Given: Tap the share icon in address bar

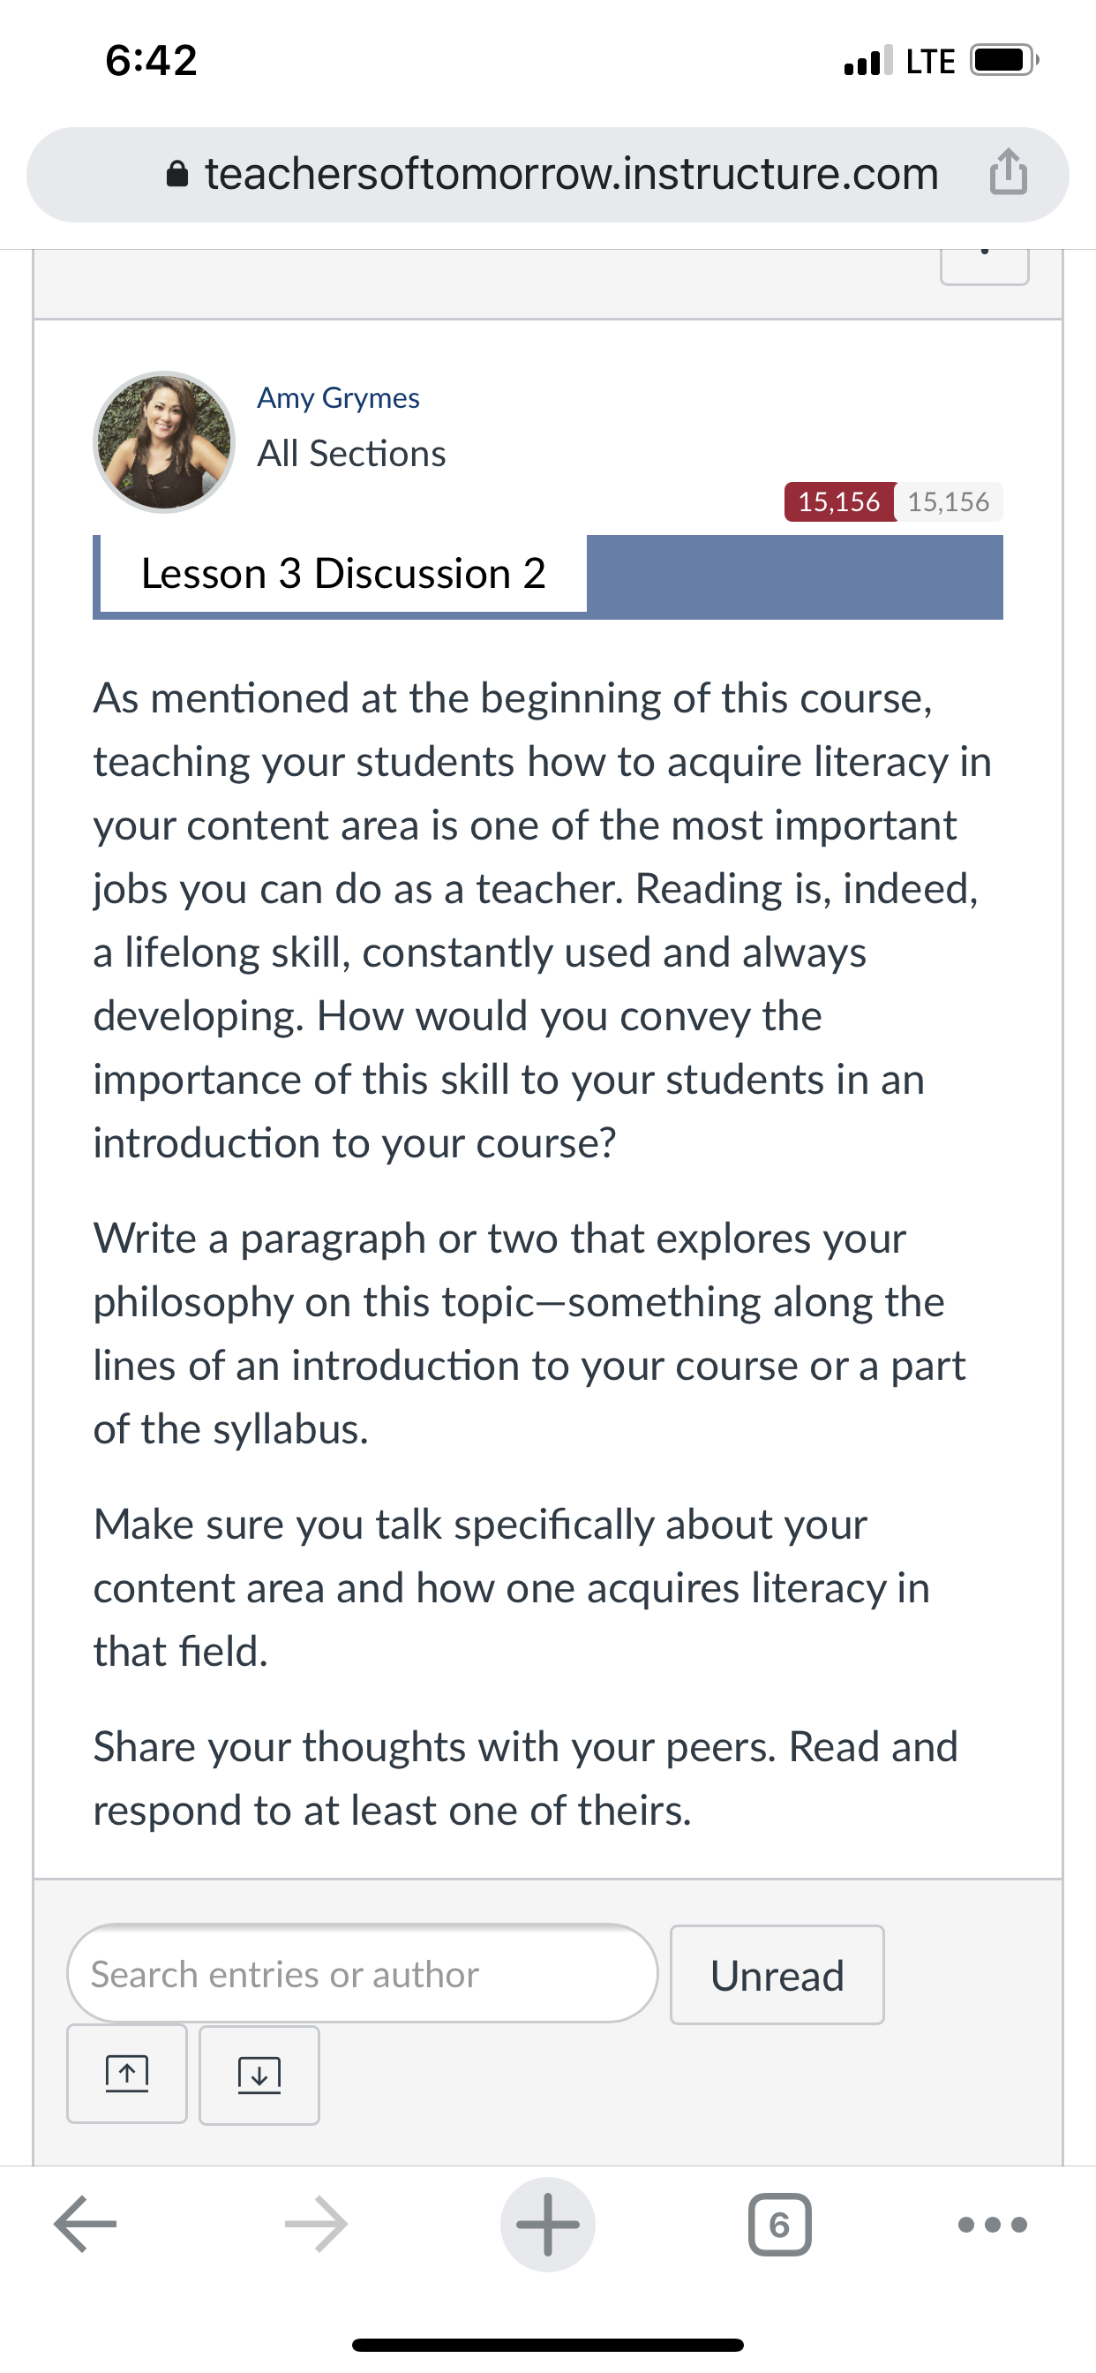Looking at the screenshot, I should point(1009,172).
